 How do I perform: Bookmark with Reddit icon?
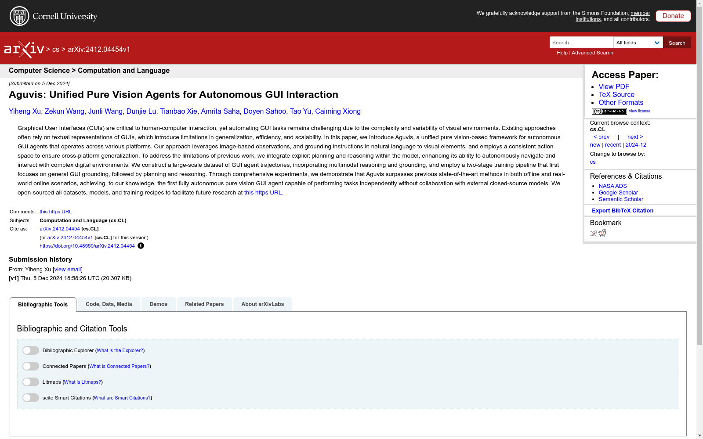click(602, 234)
